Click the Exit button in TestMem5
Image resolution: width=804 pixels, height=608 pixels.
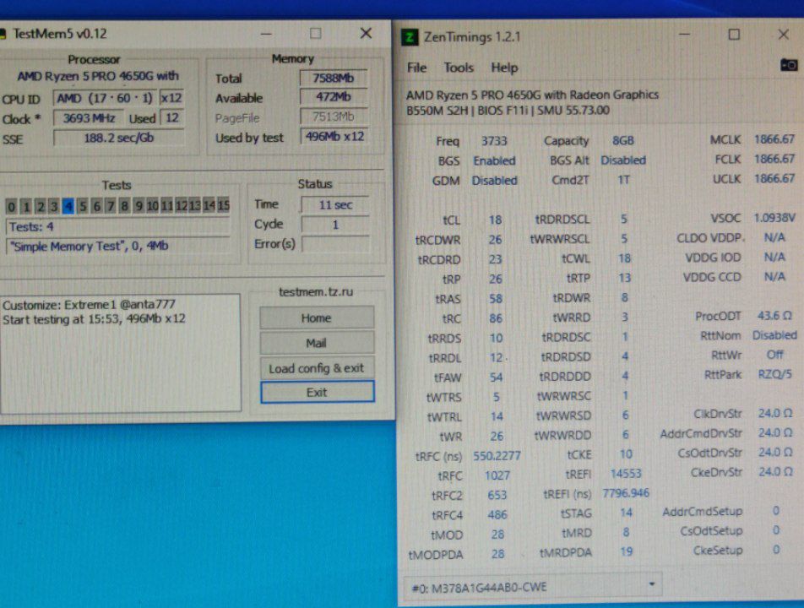point(317,392)
